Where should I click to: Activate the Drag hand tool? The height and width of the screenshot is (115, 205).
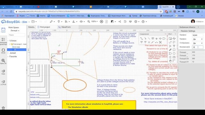(170, 61)
